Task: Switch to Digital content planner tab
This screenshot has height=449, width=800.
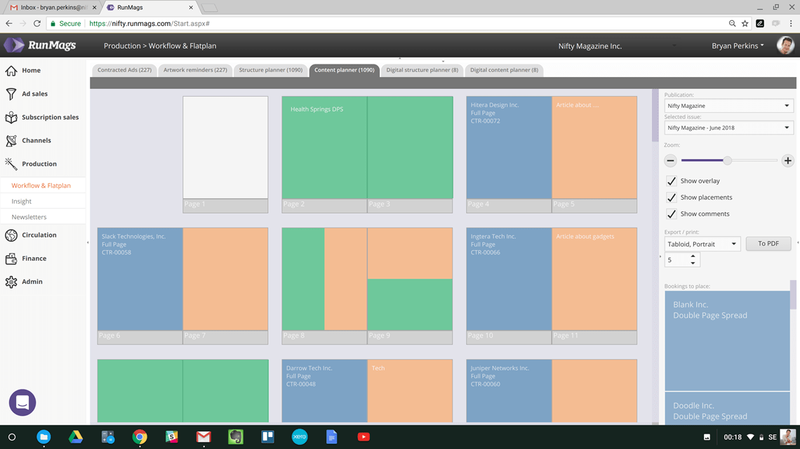Action: click(x=504, y=70)
